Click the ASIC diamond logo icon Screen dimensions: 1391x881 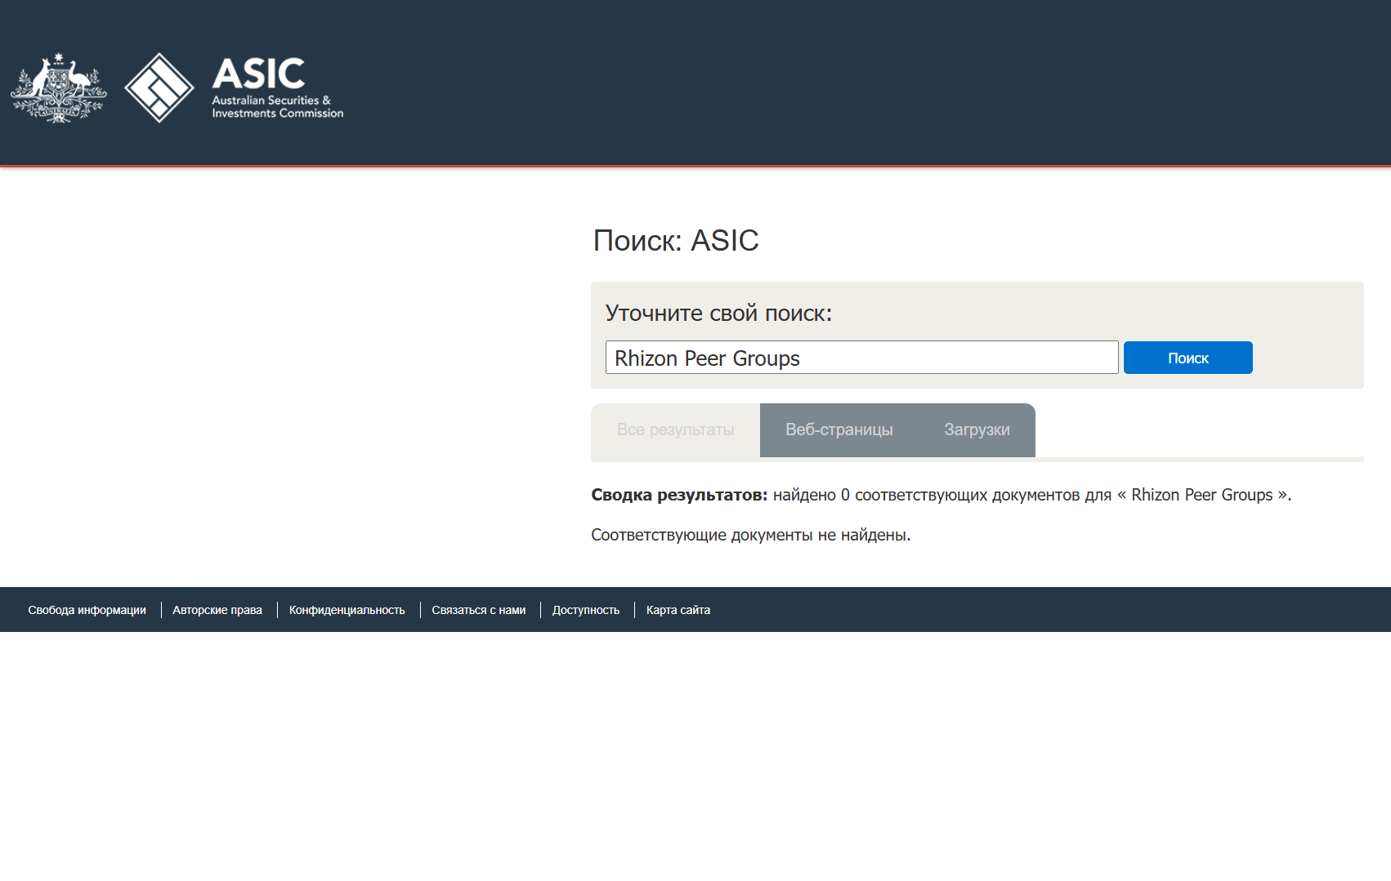[159, 88]
